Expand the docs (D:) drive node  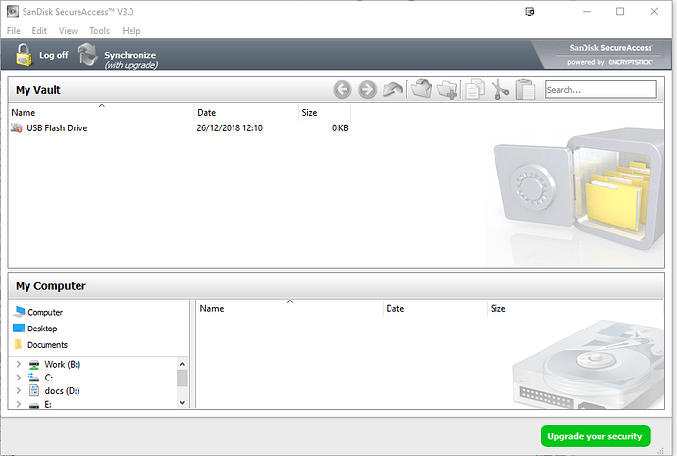[18, 391]
